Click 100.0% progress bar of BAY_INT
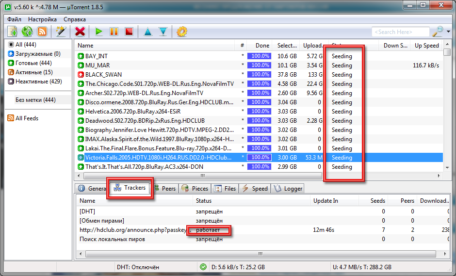Image resolution: width=456 pixels, height=276 pixels. (259, 56)
